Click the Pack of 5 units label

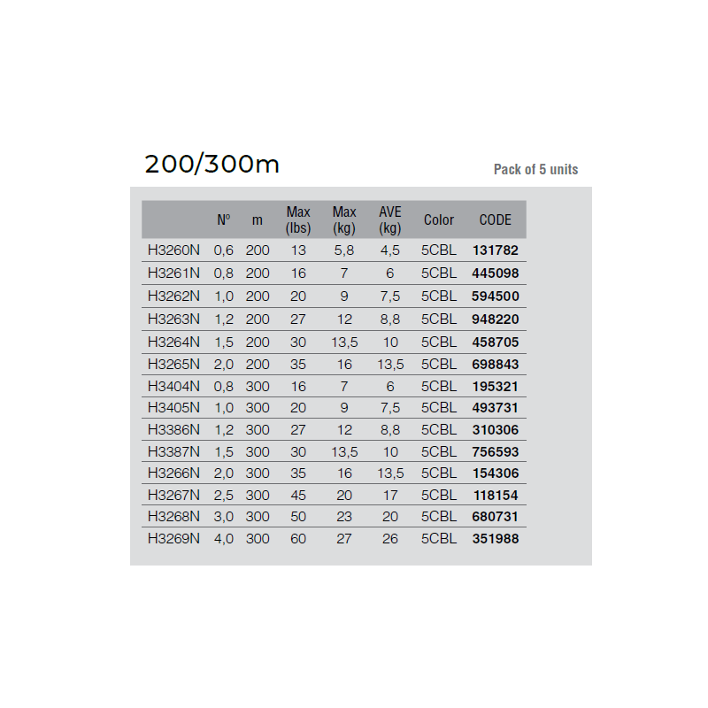(535, 169)
